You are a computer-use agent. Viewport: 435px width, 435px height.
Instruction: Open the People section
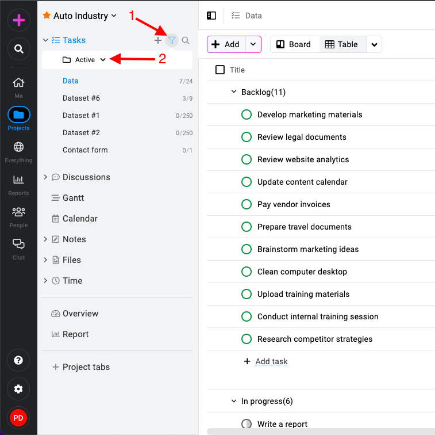coord(18,217)
